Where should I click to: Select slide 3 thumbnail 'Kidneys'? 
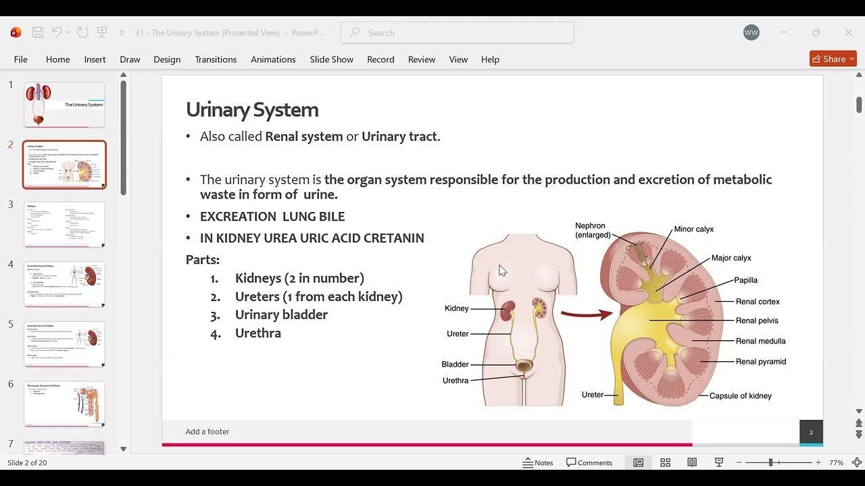coord(65,224)
